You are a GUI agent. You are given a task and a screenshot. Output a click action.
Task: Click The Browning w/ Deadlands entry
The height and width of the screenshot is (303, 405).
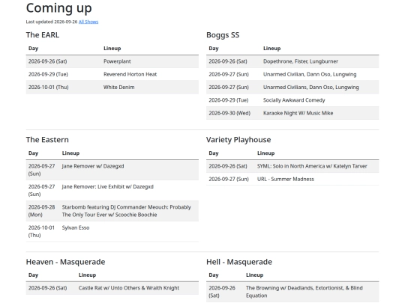coord(304,292)
